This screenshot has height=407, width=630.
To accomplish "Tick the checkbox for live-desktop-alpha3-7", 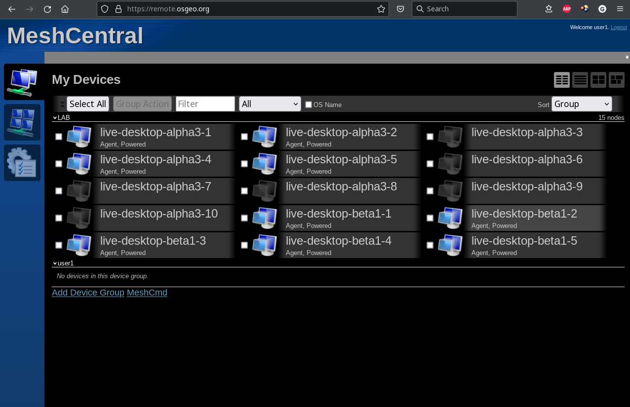I will click(59, 191).
